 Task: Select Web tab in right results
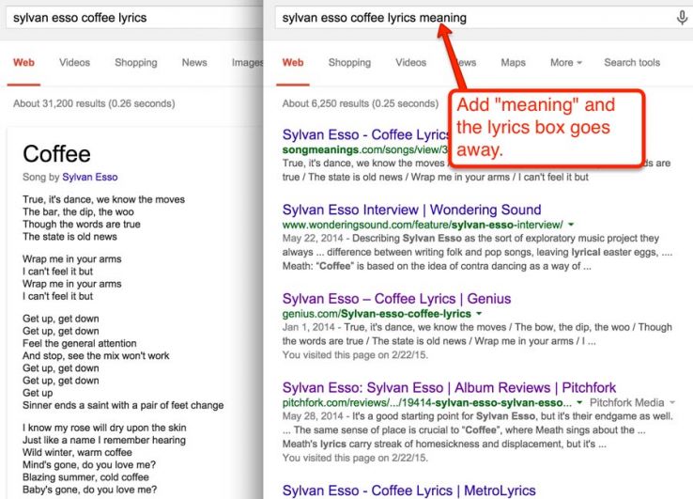(293, 63)
